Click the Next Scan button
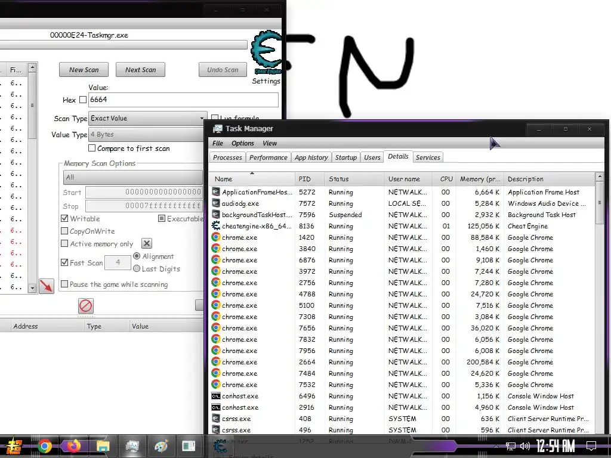This screenshot has height=458, width=611. click(140, 70)
